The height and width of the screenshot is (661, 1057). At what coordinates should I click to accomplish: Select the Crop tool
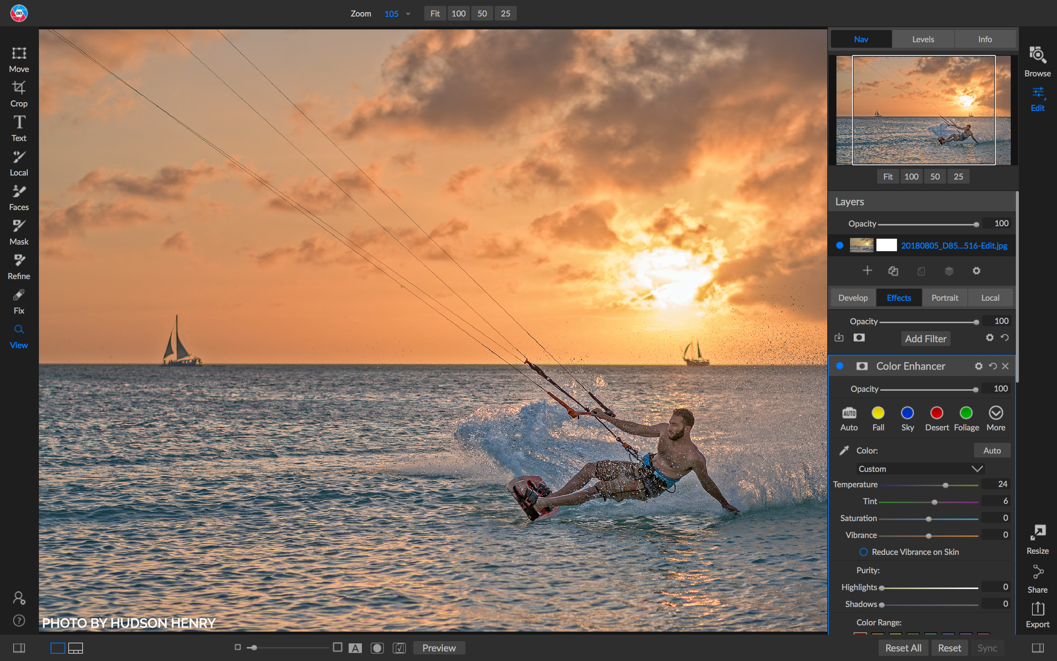19,94
